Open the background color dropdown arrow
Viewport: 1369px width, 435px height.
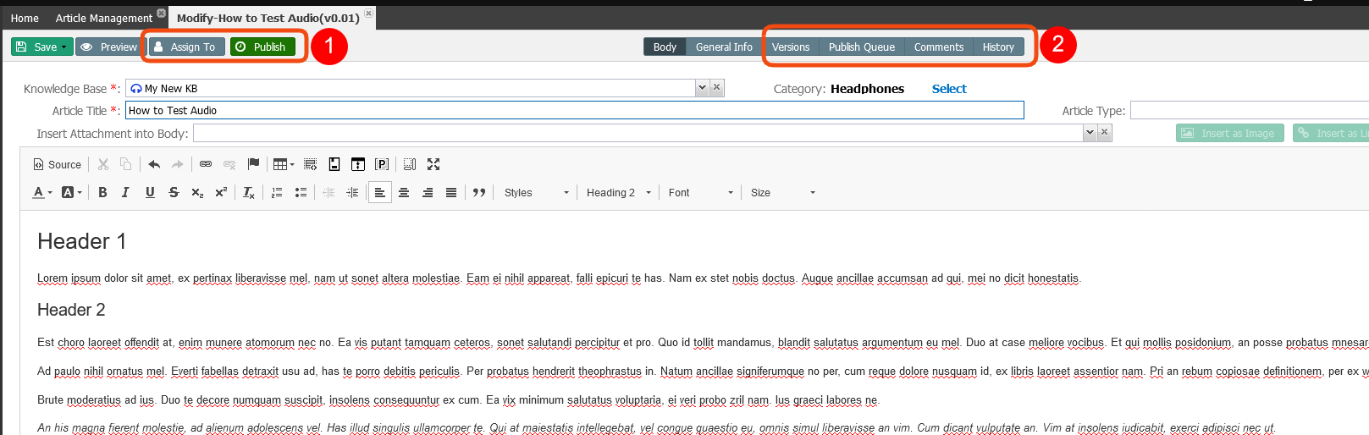point(80,192)
